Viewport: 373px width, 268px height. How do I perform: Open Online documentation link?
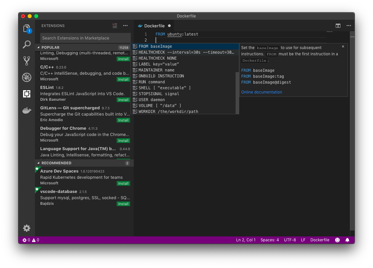[262, 92]
